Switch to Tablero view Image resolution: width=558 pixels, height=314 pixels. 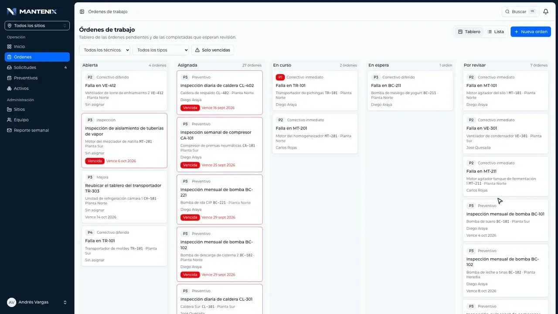tap(469, 32)
